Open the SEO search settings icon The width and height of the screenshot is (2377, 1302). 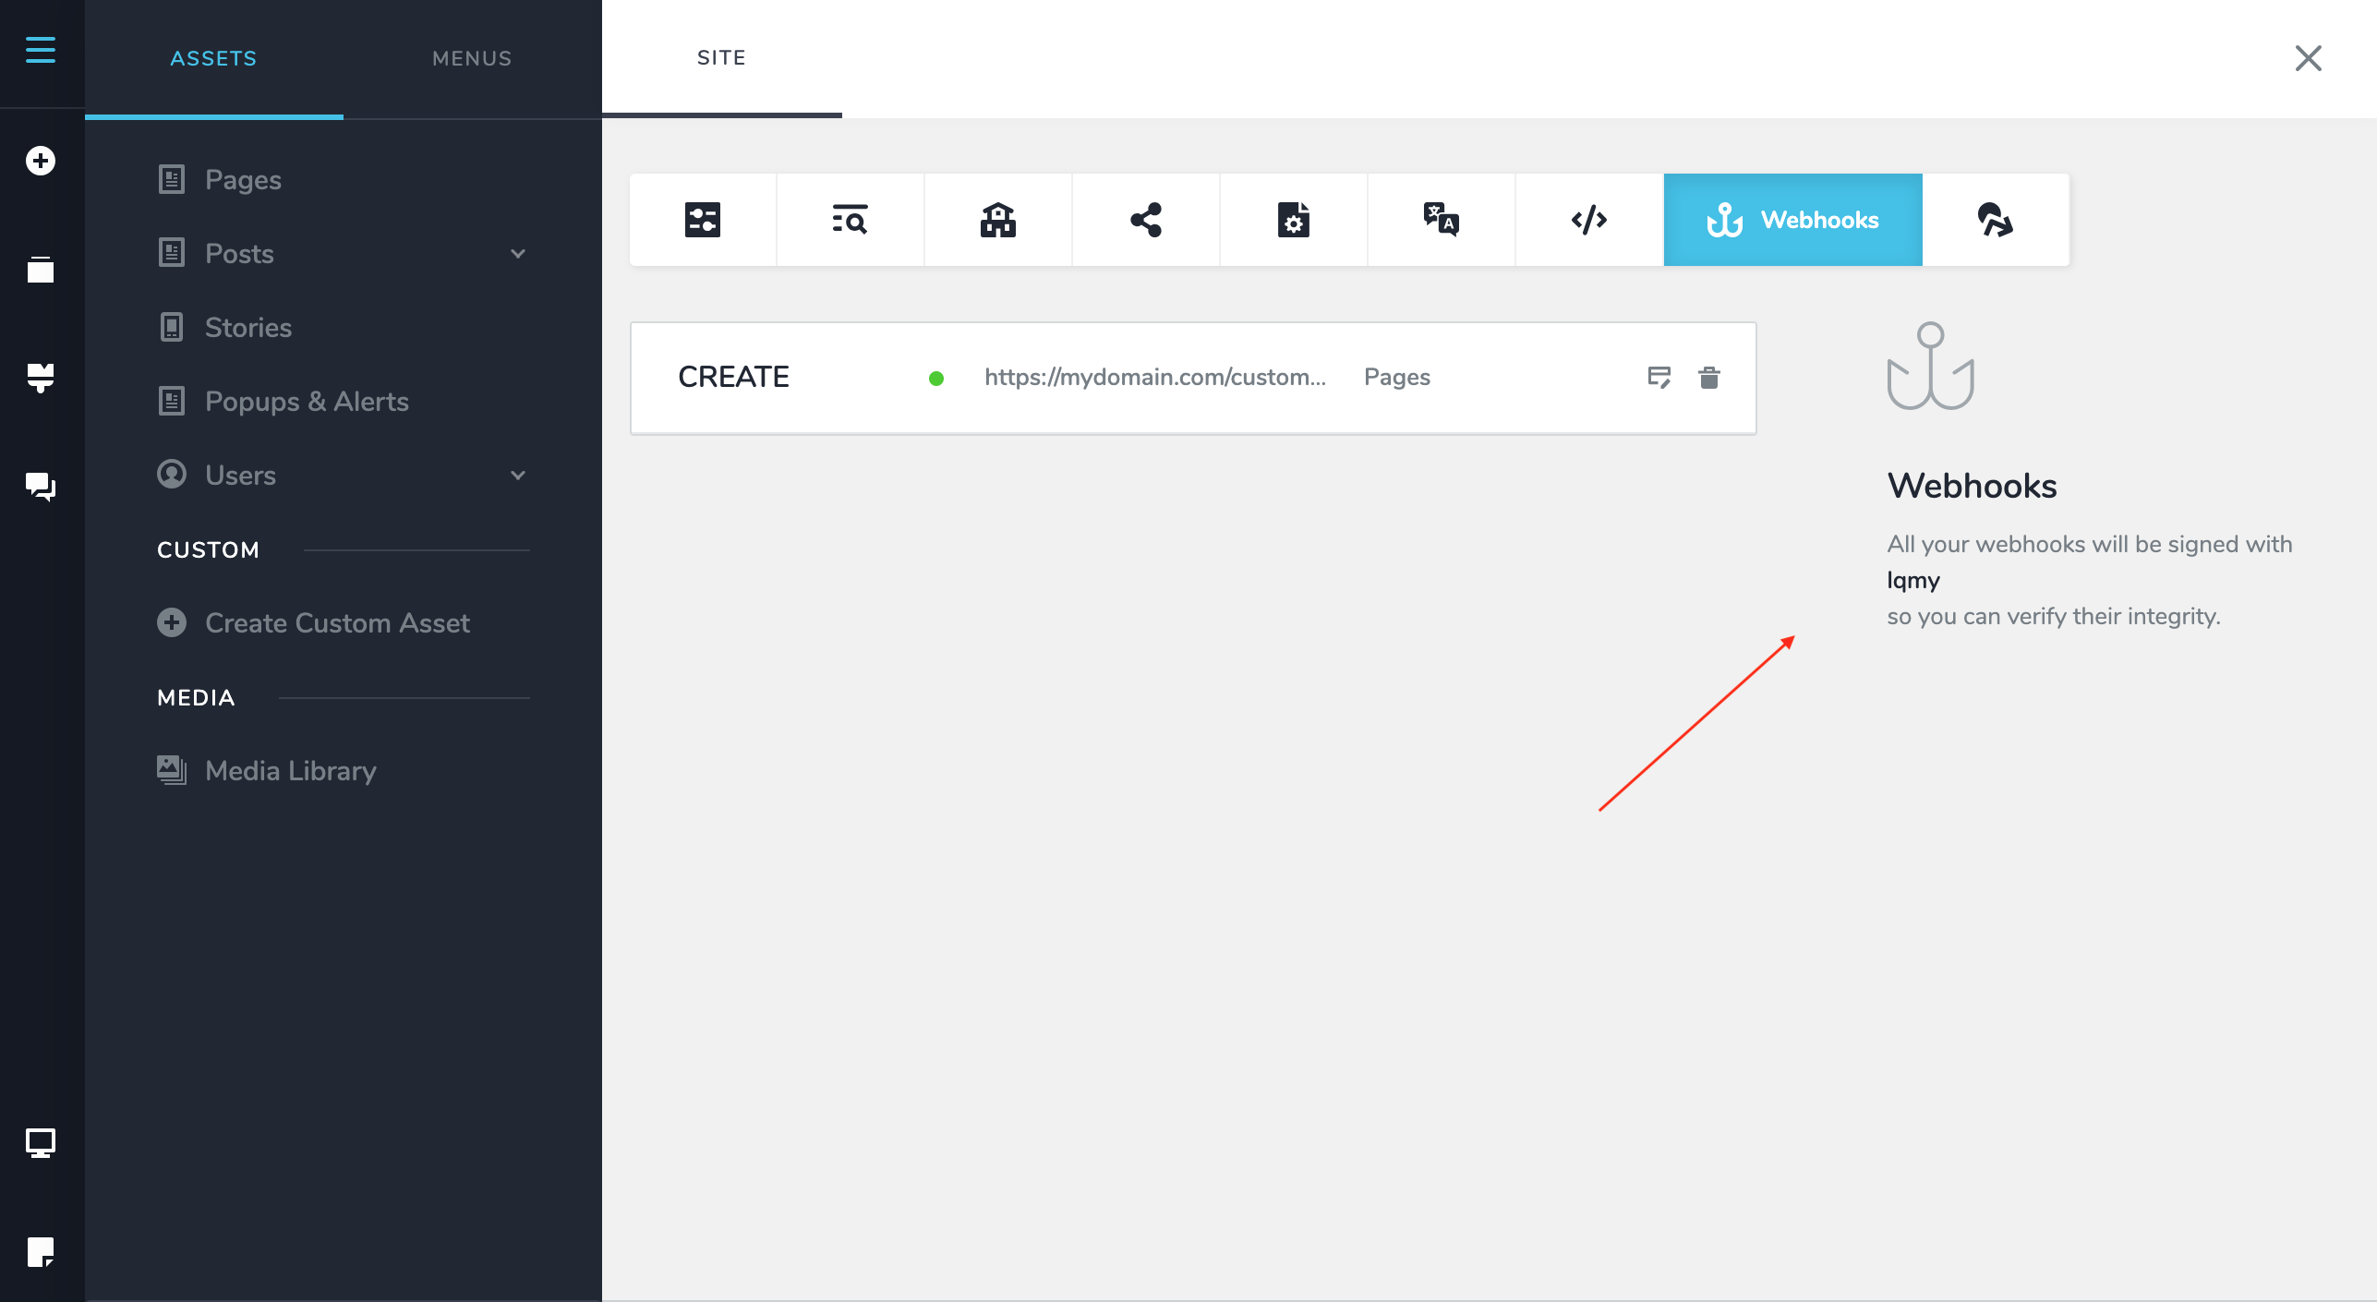850,220
